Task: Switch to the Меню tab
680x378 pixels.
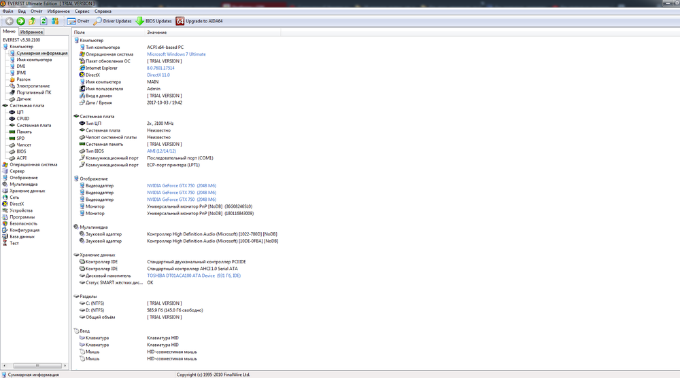Action: [9, 31]
